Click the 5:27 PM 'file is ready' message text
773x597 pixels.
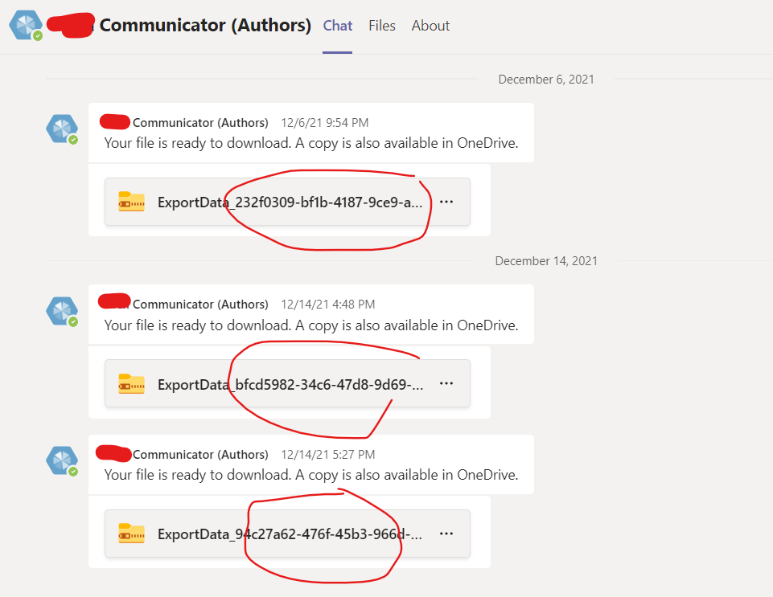(x=311, y=475)
